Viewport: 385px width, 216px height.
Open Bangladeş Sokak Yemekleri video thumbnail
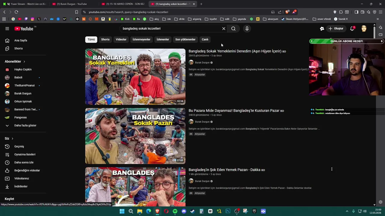pyautogui.click(x=135, y=76)
